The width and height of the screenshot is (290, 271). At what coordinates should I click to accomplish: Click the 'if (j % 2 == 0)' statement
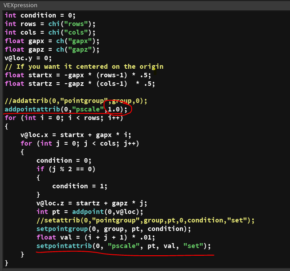point(67,169)
